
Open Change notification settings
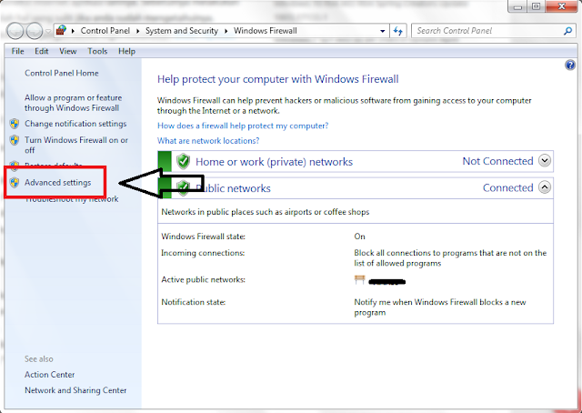coord(75,124)
